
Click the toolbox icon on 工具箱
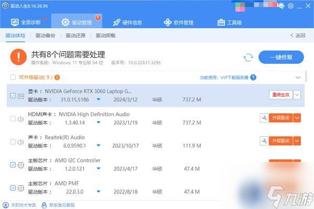(221, 22)
